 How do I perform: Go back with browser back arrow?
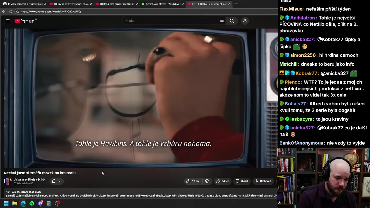[x=4, y=12]
